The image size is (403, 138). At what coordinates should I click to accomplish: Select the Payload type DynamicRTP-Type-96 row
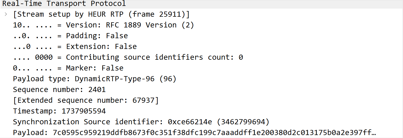pyautogui.click(x=201, y=79)
